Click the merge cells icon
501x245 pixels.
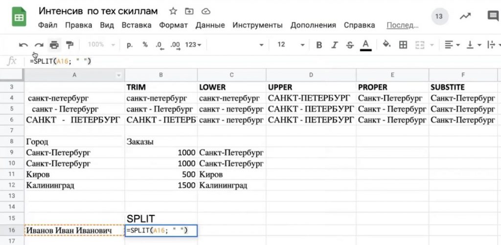click(x=419, y=45)
